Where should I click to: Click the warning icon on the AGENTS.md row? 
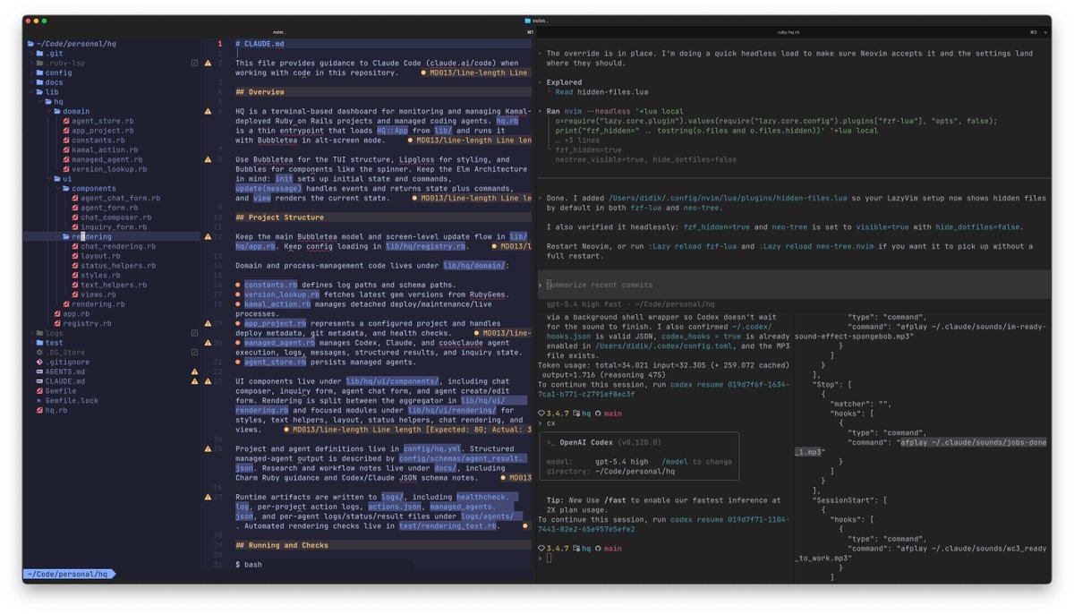click(194, 371)
